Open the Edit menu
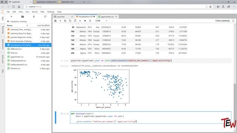The image size is (237, 133). tap(14, 12)
